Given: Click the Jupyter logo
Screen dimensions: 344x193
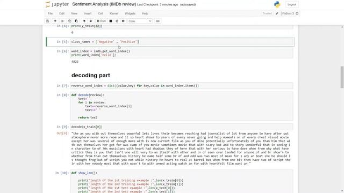Looking at the screenshot, I should tap(57, 4).
